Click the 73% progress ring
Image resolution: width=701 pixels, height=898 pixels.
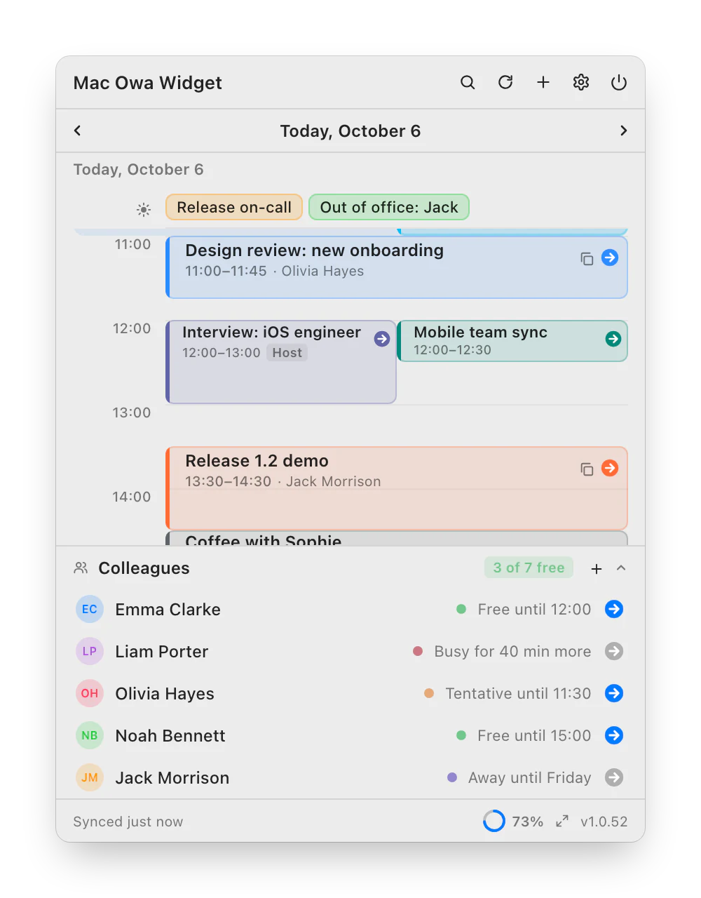click(494, 821)
